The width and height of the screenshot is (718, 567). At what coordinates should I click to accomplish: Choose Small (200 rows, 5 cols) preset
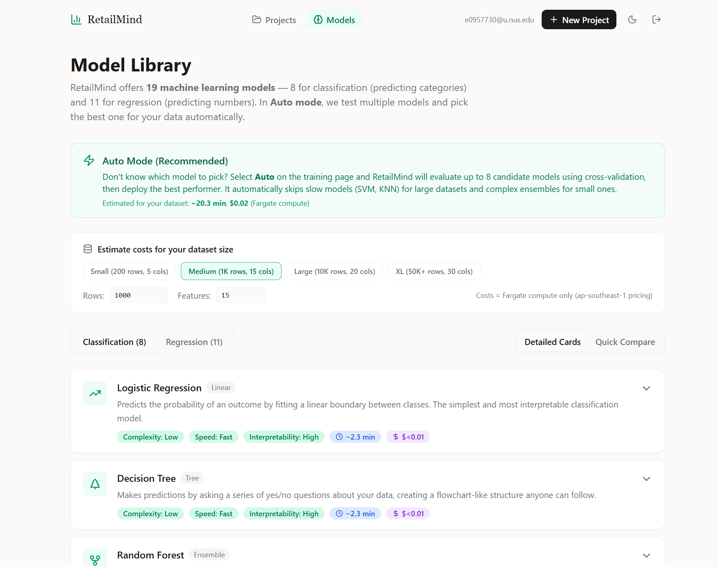click(129, 271)
